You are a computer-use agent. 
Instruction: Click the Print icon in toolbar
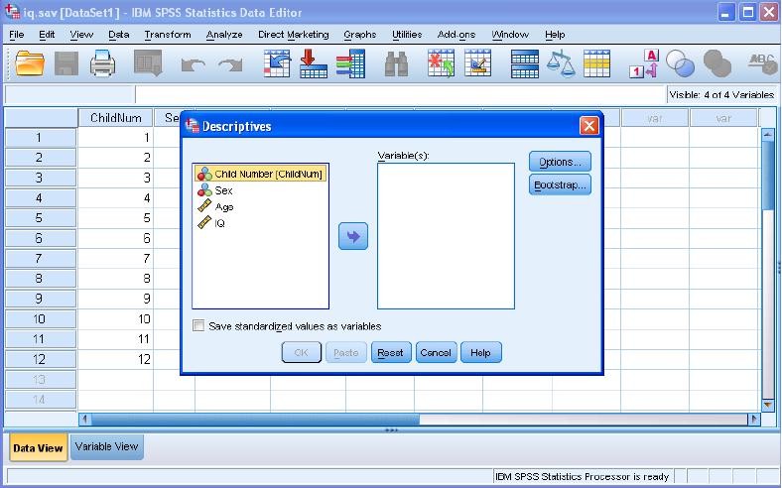tap(103, 63)
